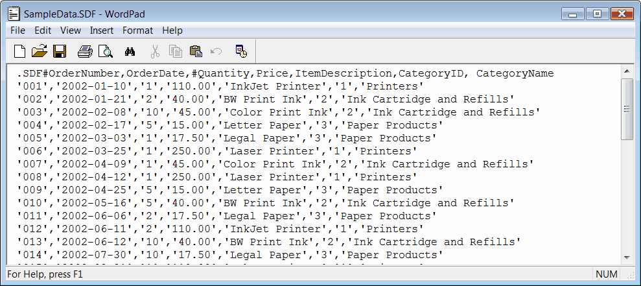Click the Copy toolbar icon
The width and height of the screenshot is (641, 286).
(176, 51)
